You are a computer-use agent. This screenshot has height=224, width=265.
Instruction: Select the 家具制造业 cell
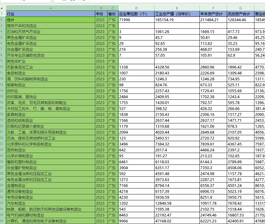50,115
